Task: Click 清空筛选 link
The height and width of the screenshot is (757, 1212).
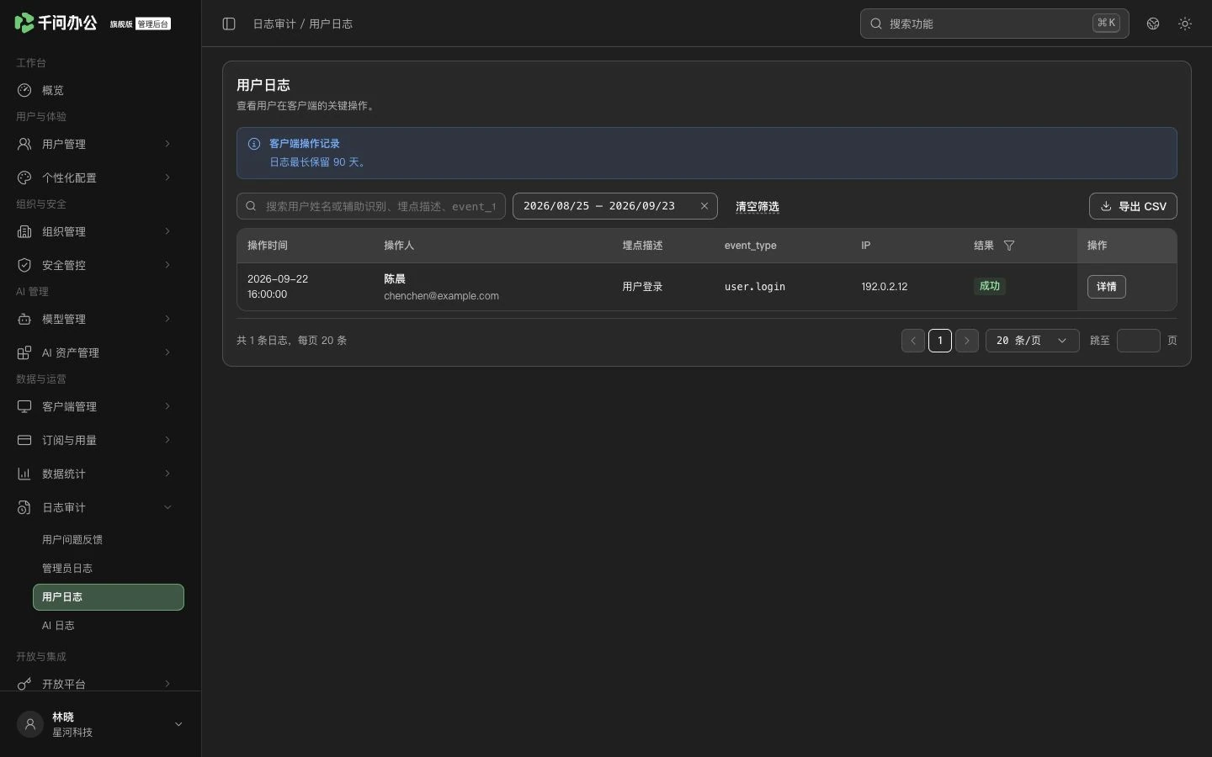Action: coord(757,206)
